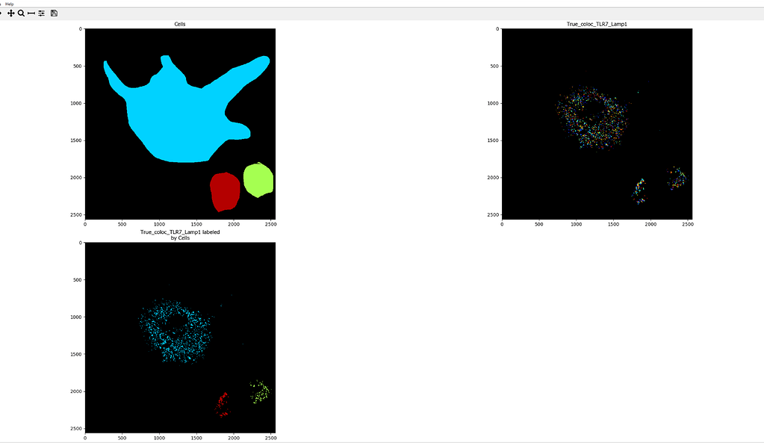Open the subplot configuration sliders icon
The height and width of the screenshot is (443, 764).
pos(42,13)
